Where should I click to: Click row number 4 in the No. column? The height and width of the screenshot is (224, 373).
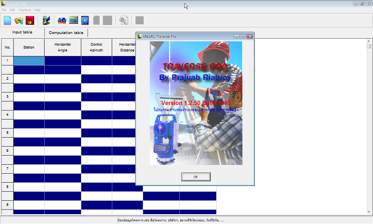pos(8,115)
